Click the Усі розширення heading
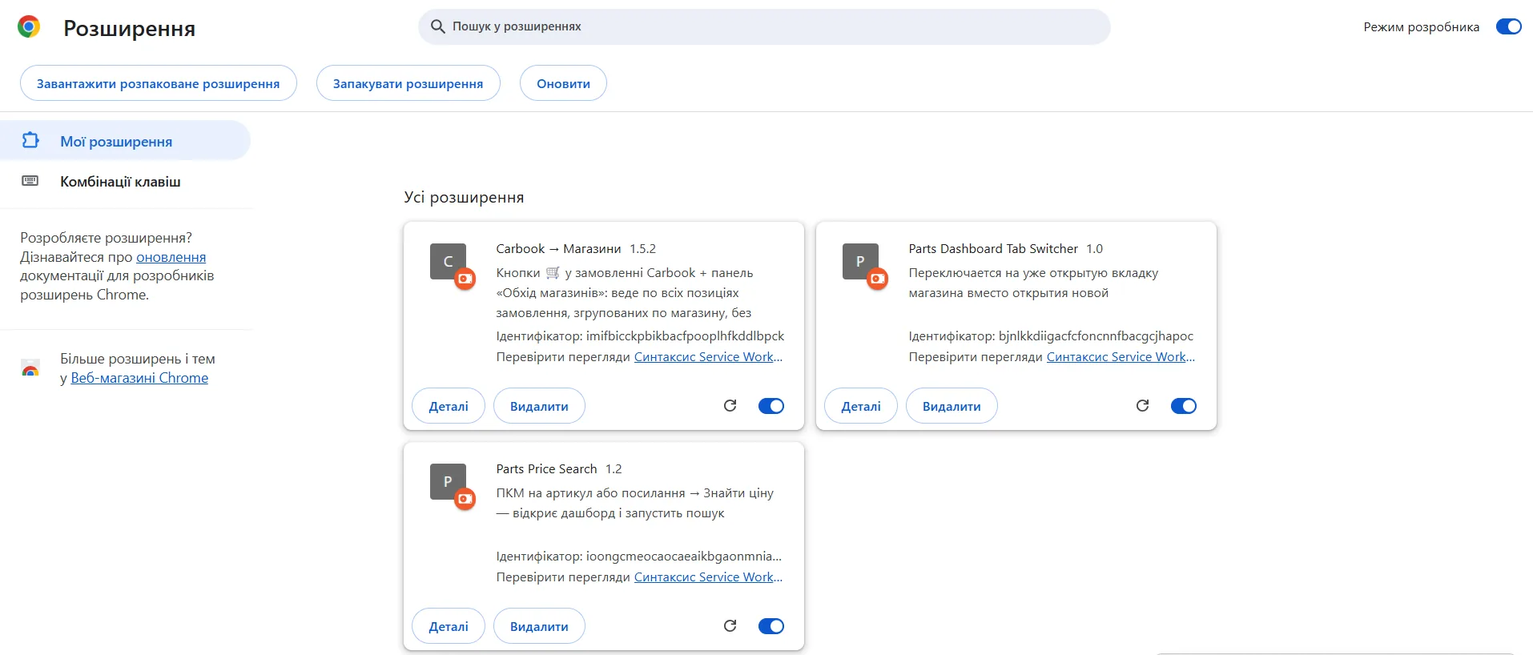Viewport: 1533px width, 655px height. (x=464, y=197)
